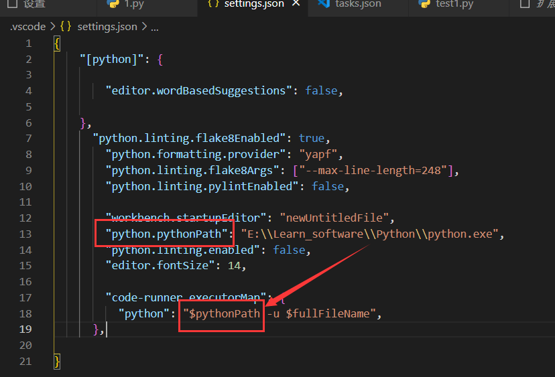Click "python.linting.flake8Args" key text
The width and height of the screenshot is (555, 377).
click(x=192, y=171)
